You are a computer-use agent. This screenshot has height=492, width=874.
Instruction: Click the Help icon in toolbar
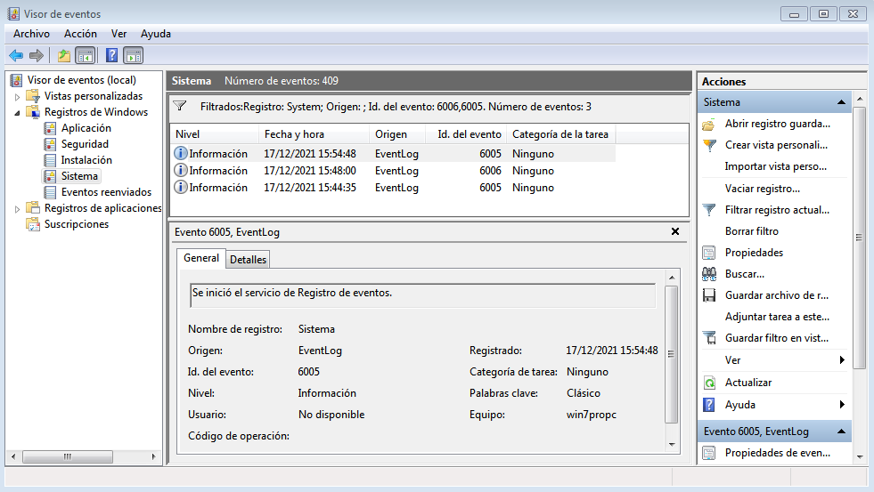[111, 55]
